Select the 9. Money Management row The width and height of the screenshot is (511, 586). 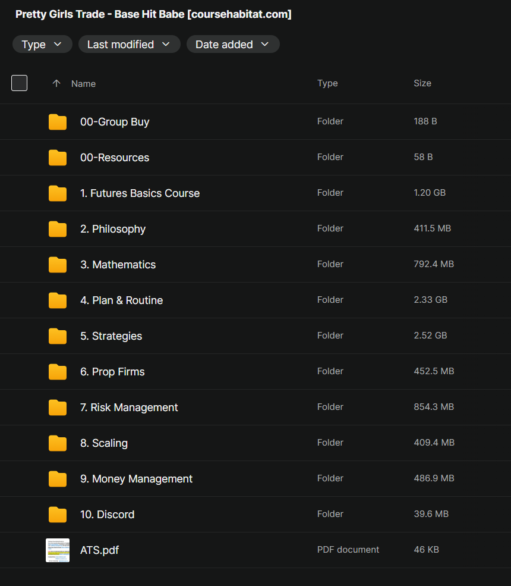point(255,479)
